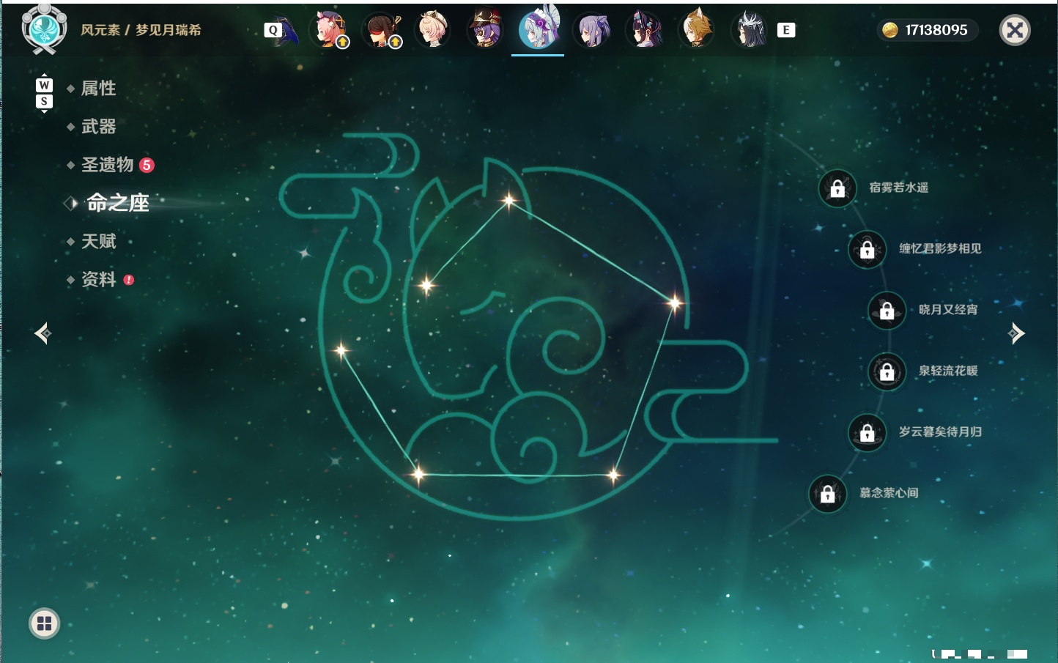The height and width of the screenshot is (663, 1058).
Task: Click the E next character key icon
Action: click(x=786, y=30)
